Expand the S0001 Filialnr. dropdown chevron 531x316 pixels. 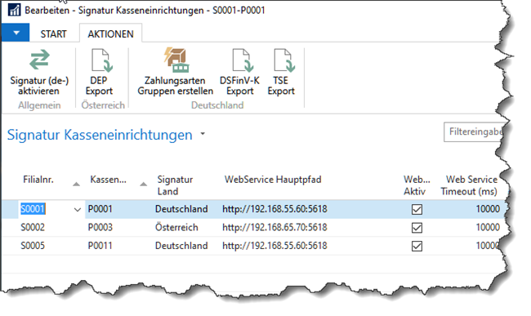(x=78, y=210)
